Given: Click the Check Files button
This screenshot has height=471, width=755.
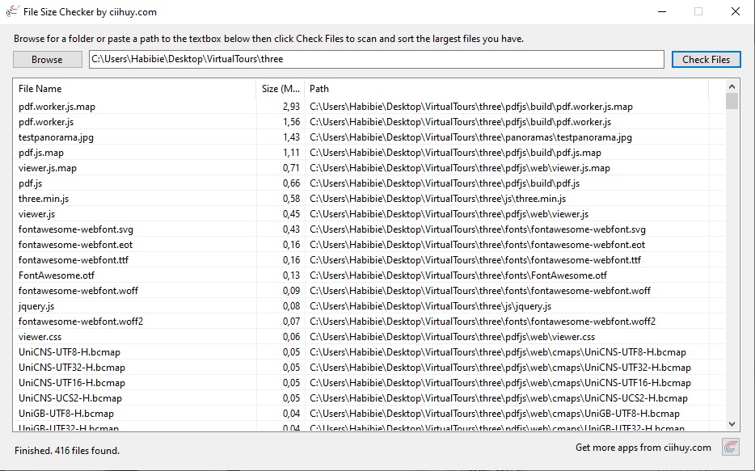Looking at the screenshot, I should tap(706, 59).
